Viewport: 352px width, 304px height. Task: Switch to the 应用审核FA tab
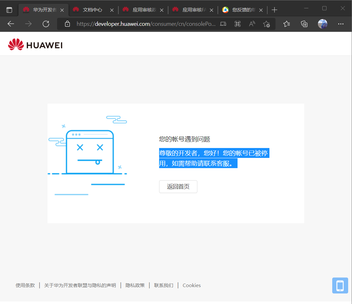click(x=194, y=10)
